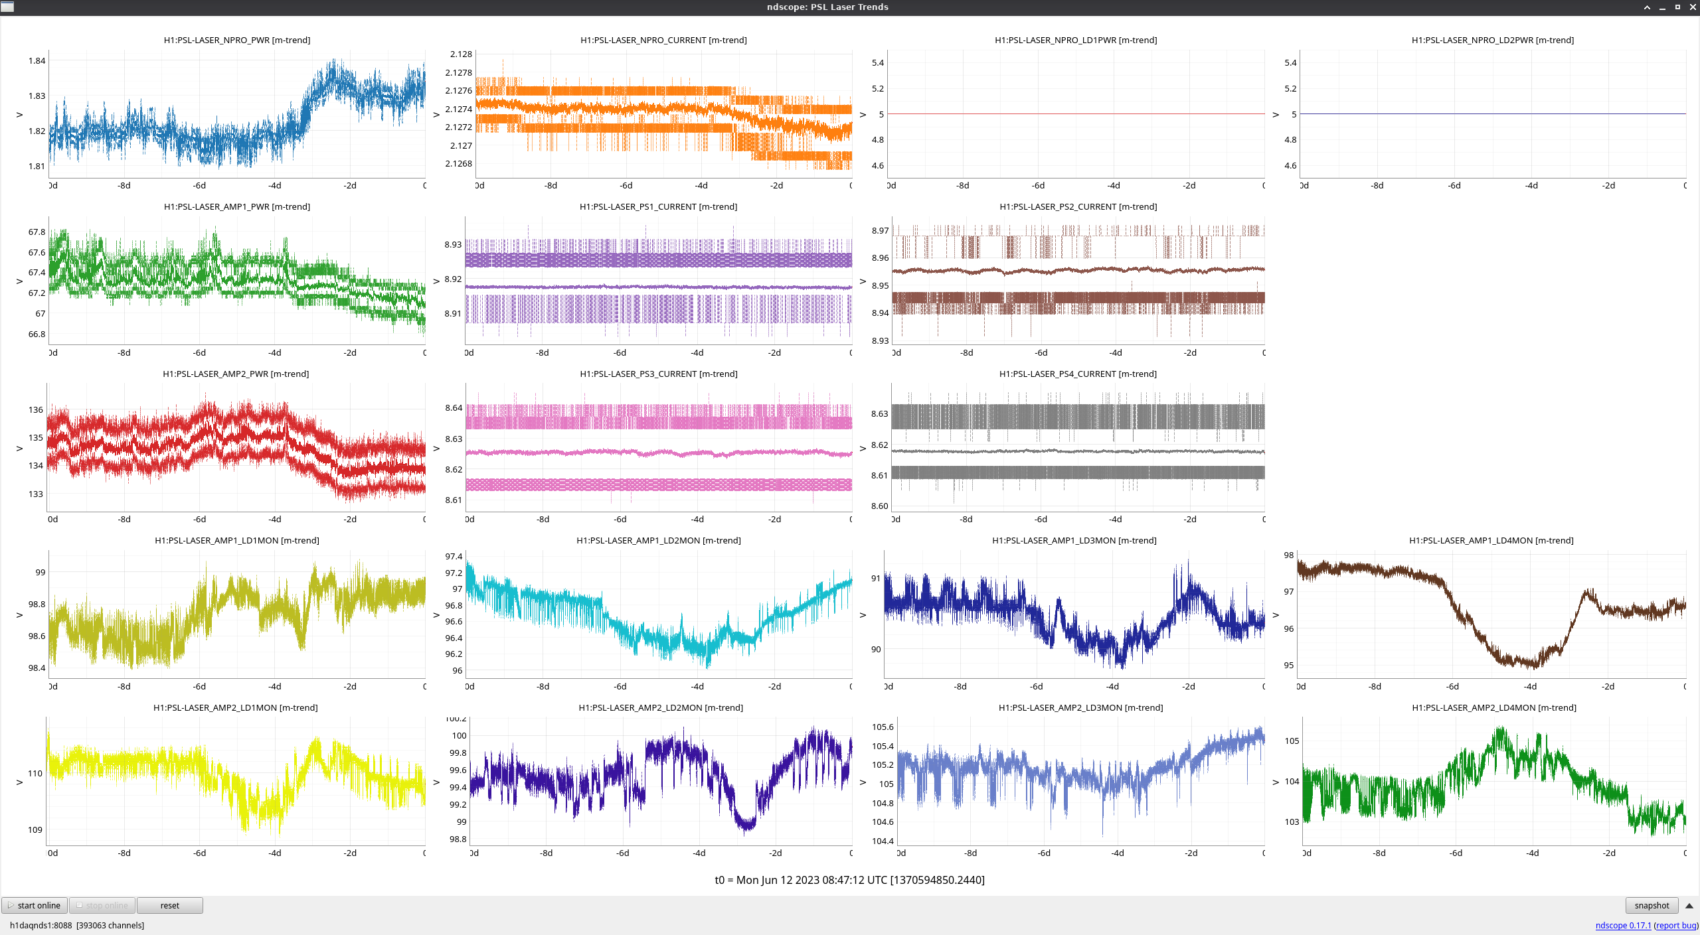This screenshot has width=1700, height=935.
Task: Click the NPRO_CURRENT orange trend plot
Action: [x=664, y=113]
